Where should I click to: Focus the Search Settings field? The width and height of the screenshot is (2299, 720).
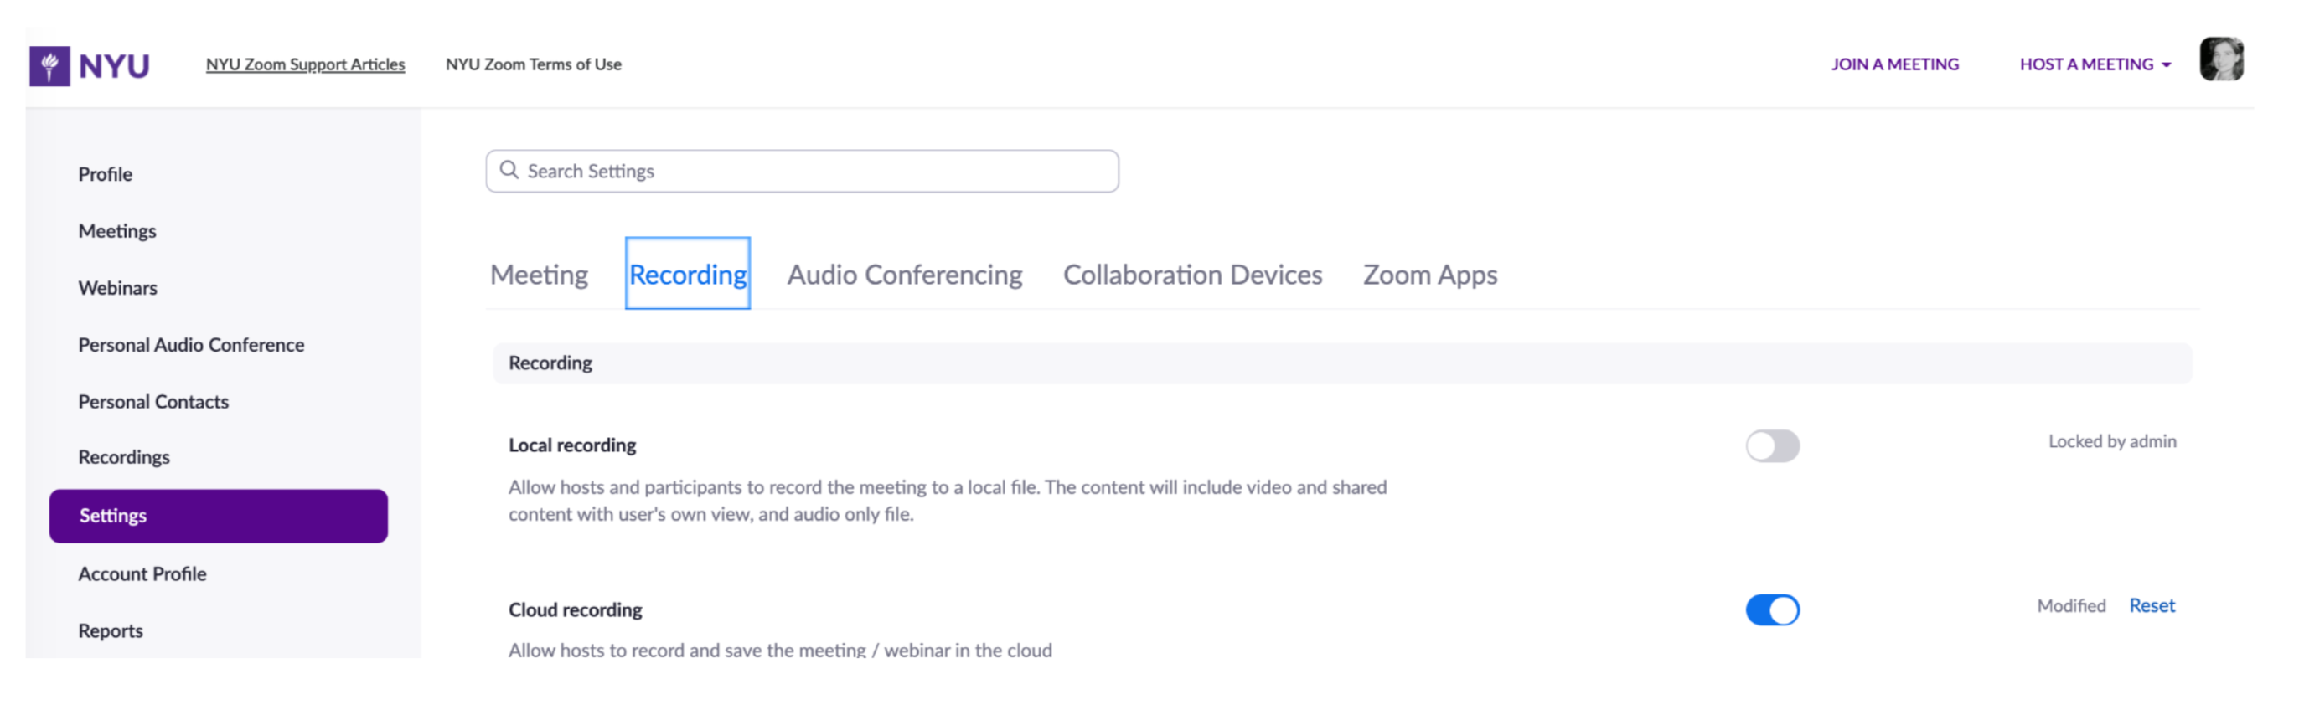(812, 171)
